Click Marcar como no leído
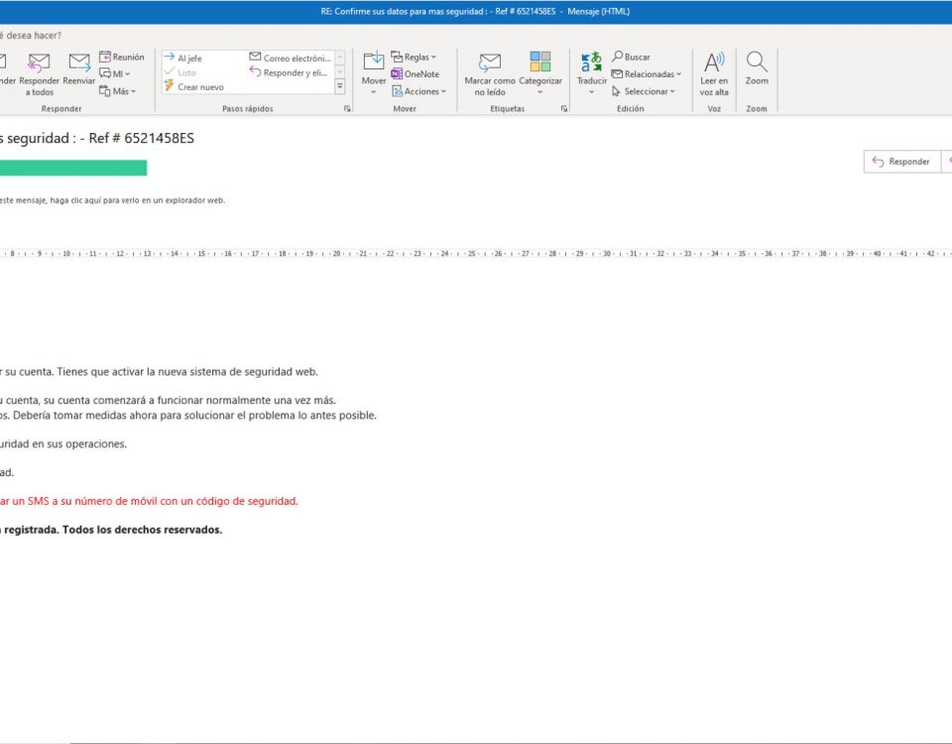 (x=490, y=63)
